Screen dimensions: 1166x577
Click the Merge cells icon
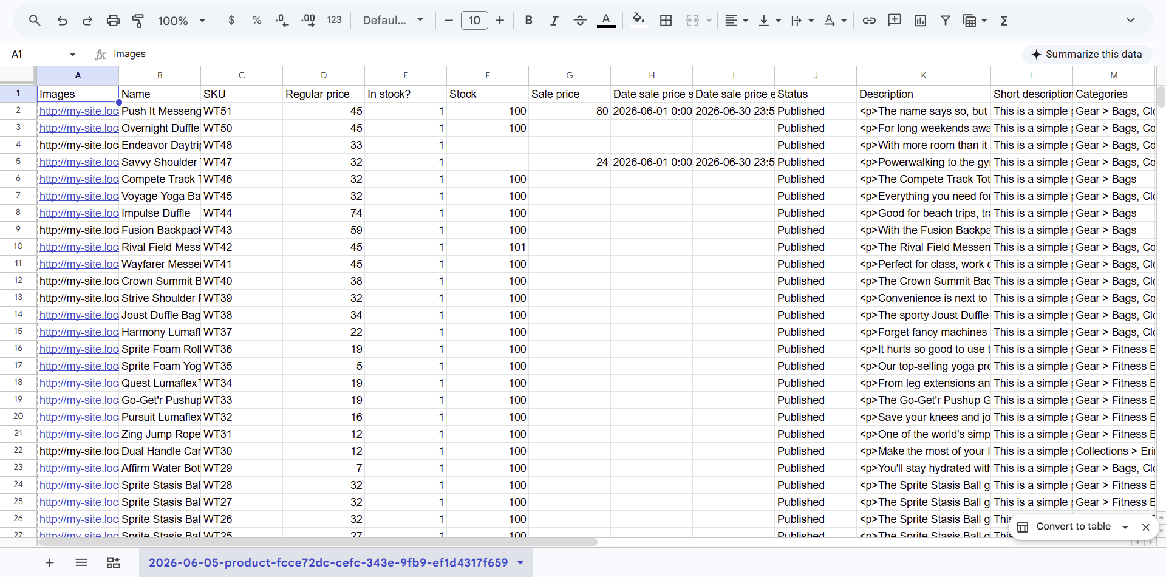(x=692, y=21)
